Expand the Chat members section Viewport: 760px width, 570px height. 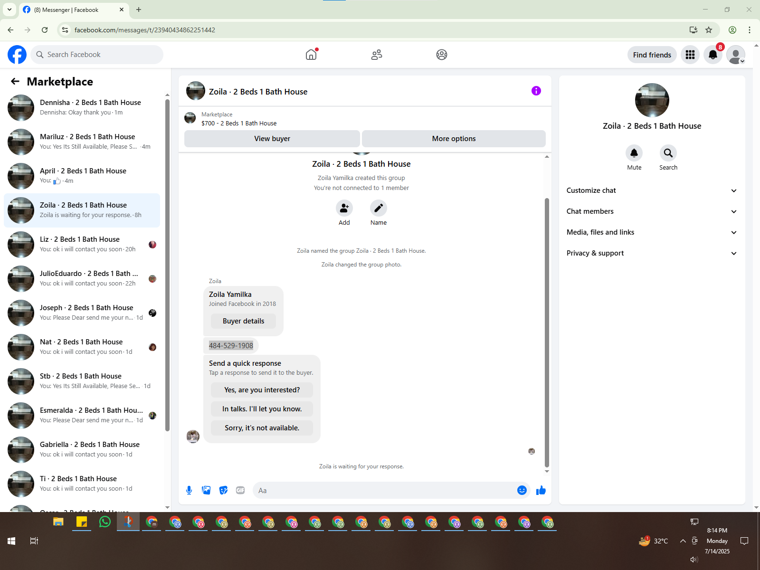[652, 211]
